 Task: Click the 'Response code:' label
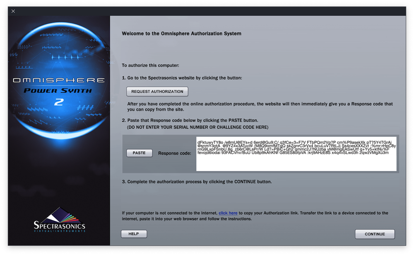click(175, 153)
